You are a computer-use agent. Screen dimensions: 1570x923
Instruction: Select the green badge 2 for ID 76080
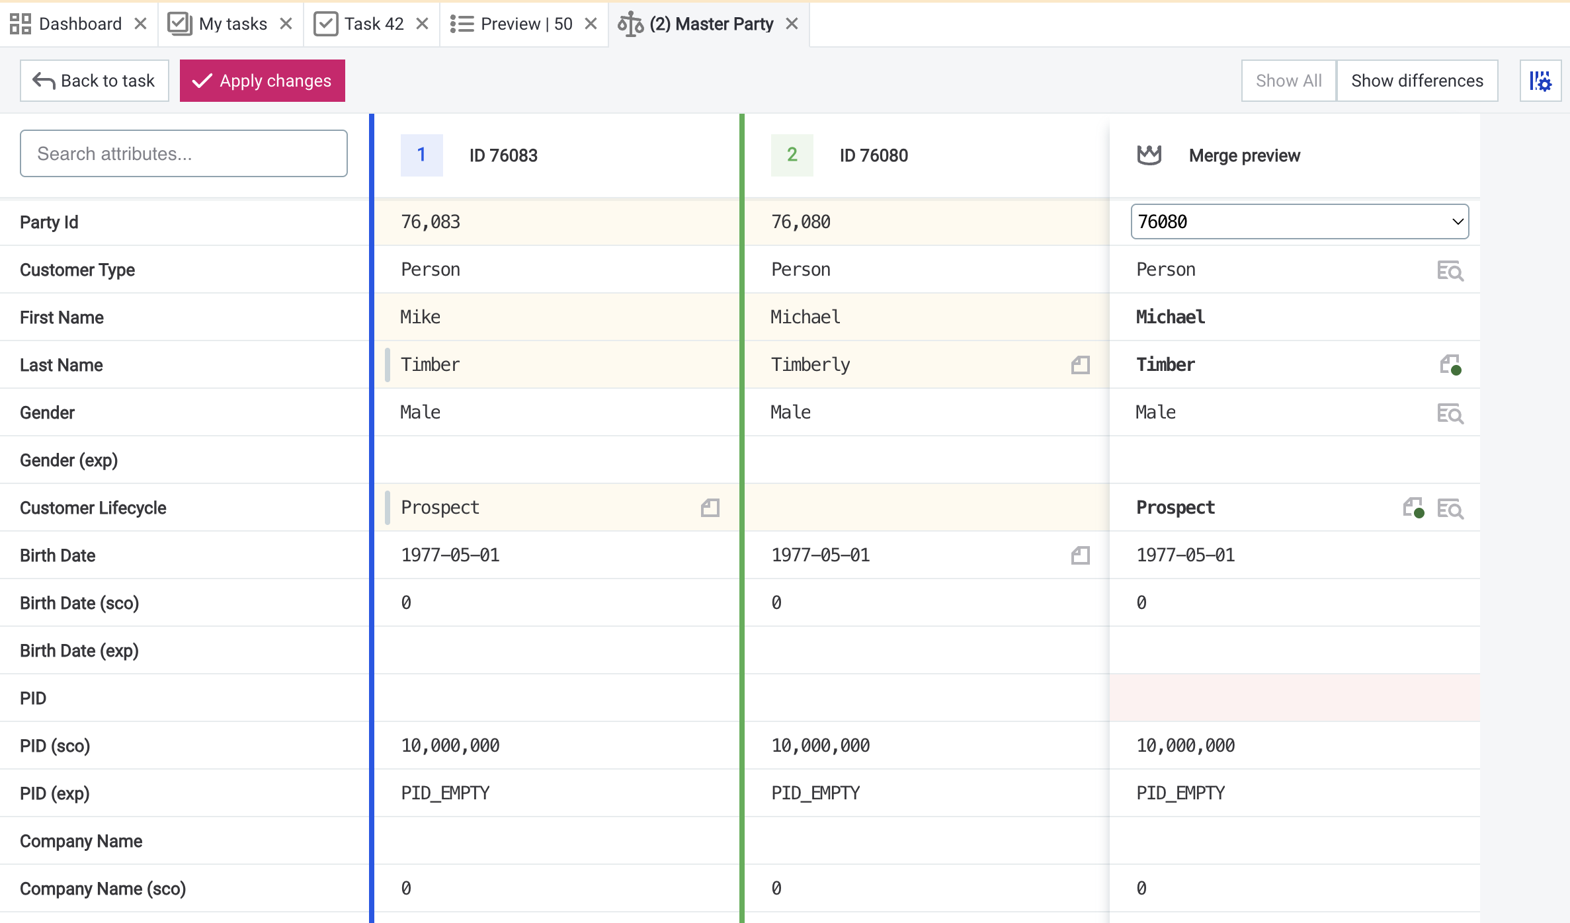tap(792, 155)
